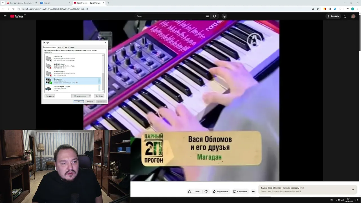The image size is (361, 203).
Task: Open the Windows notification center
Action: pyautogui.click(x=356, y=200)
